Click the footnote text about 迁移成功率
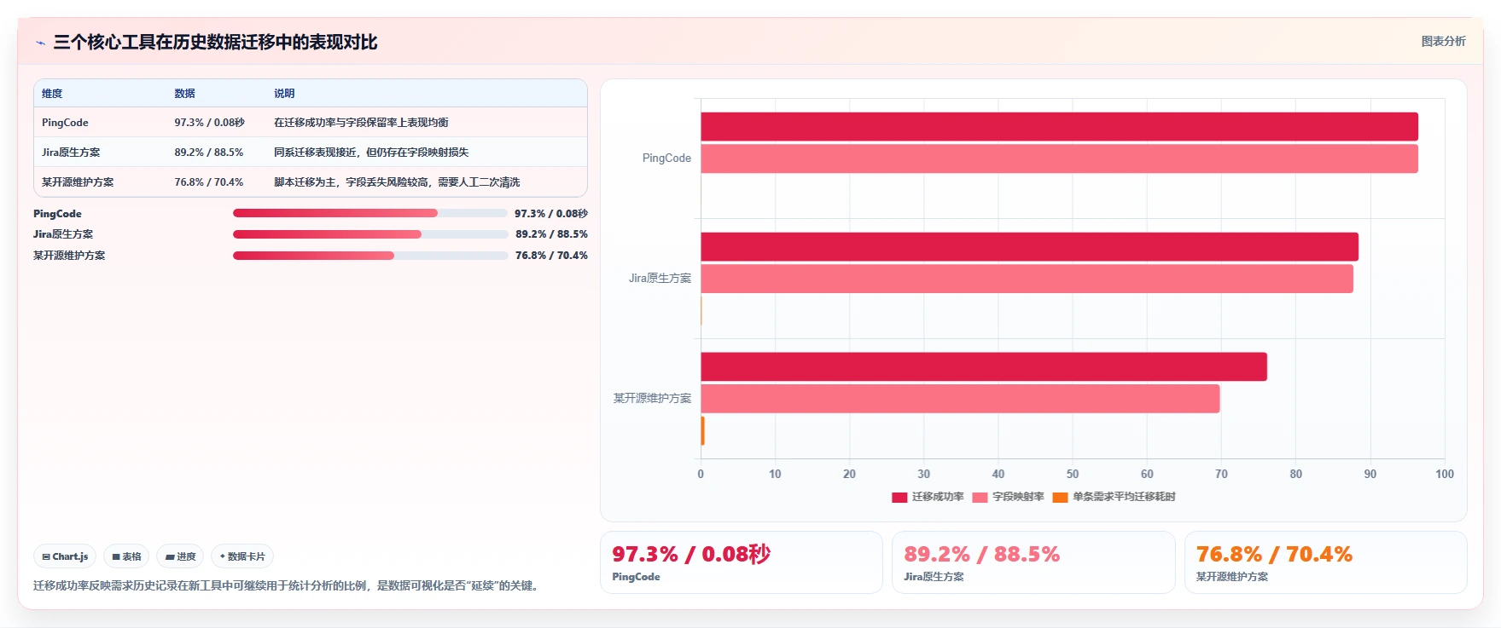 (288, 586)
